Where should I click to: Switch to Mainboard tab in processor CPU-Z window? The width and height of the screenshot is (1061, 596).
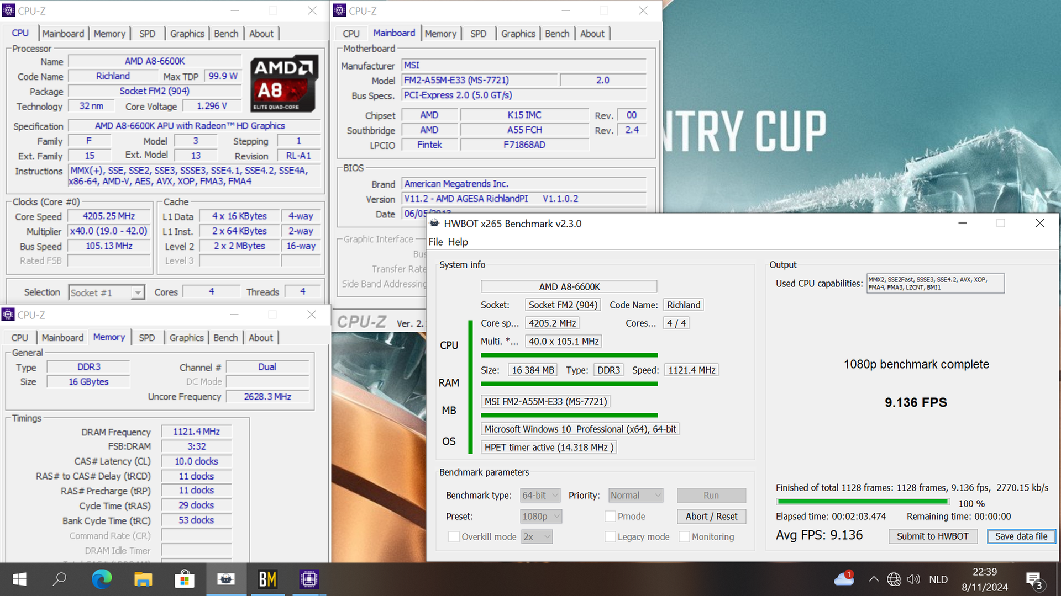coord(63,34)
